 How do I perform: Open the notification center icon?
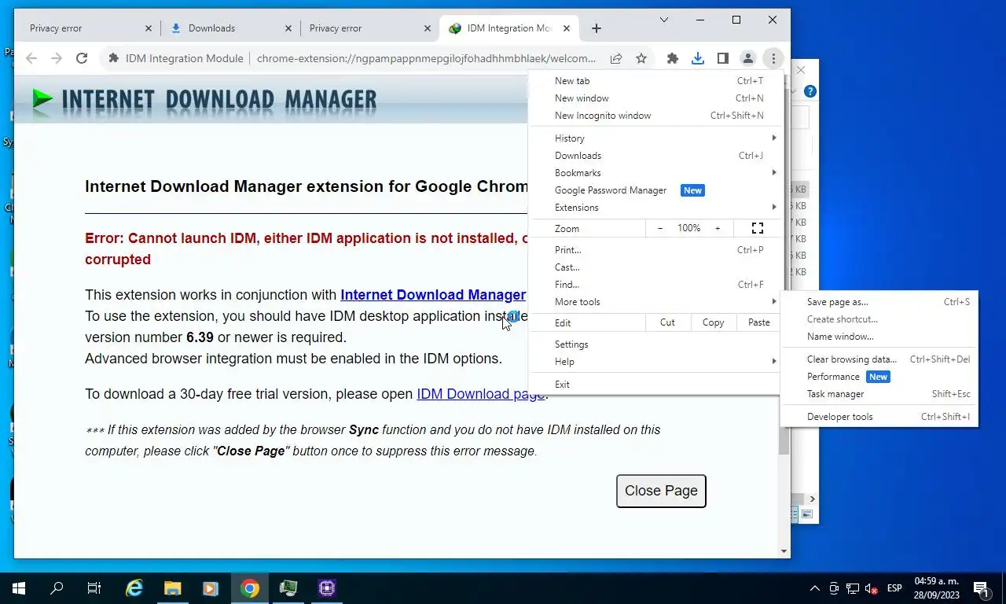(x=981, y=588)
